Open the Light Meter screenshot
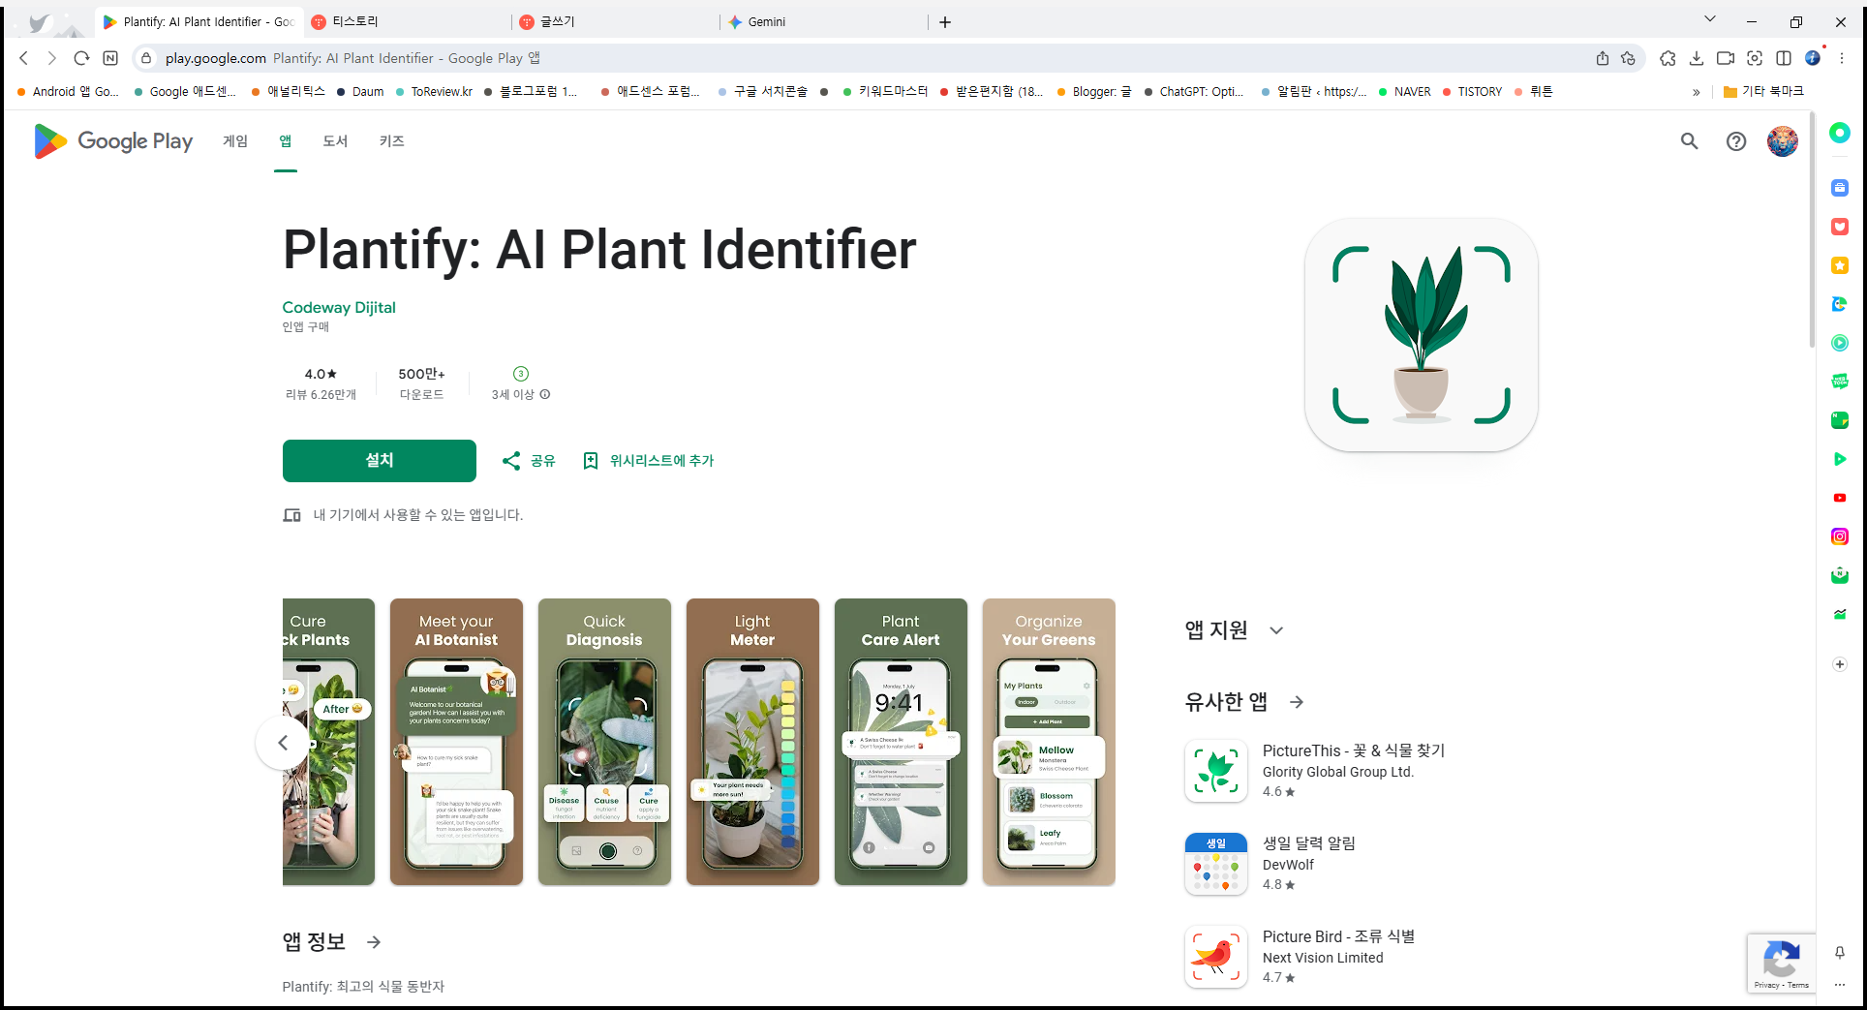 coord(752,742)
